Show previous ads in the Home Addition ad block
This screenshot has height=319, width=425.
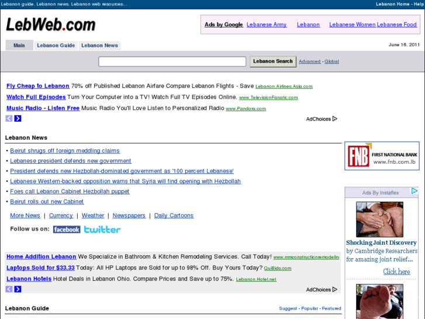click(9, 289)
